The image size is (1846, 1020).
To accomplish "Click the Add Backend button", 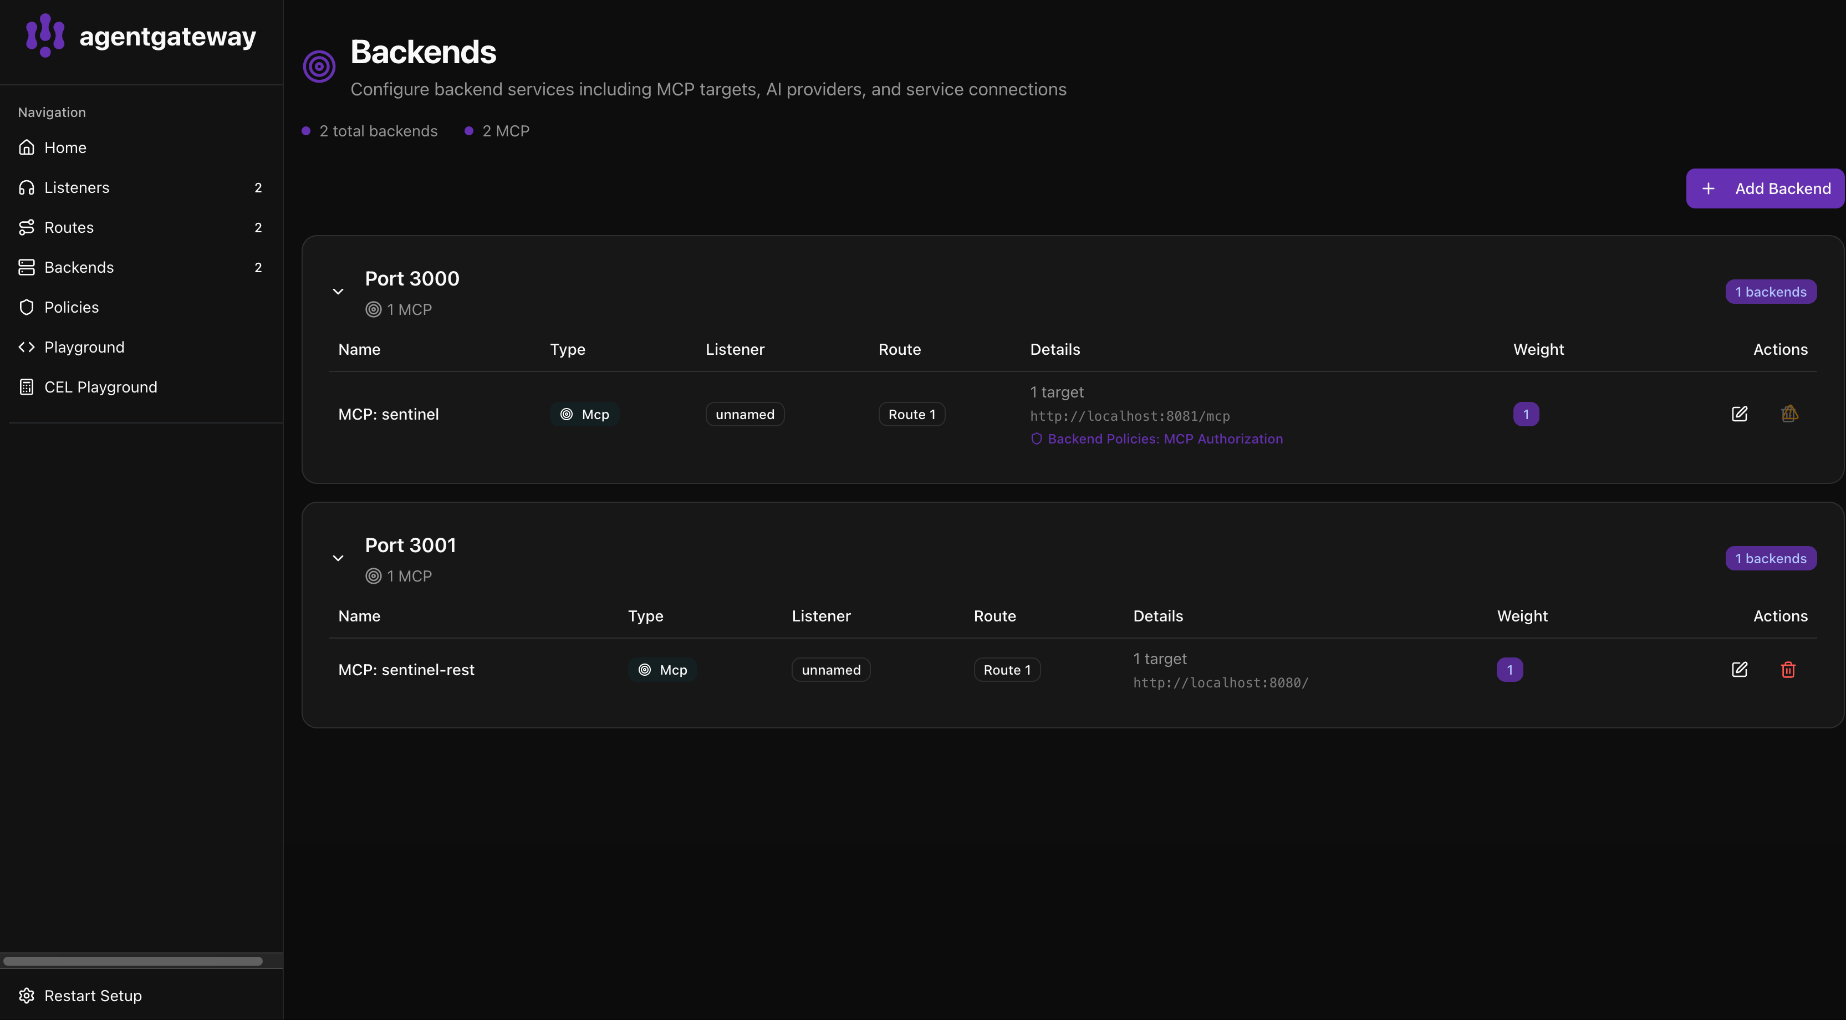I will click(1763, 188).
